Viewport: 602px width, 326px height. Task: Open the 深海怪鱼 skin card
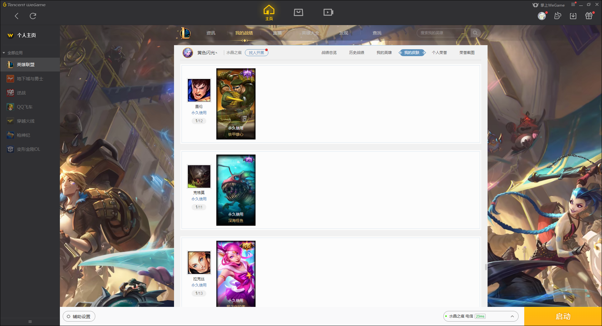236,190
